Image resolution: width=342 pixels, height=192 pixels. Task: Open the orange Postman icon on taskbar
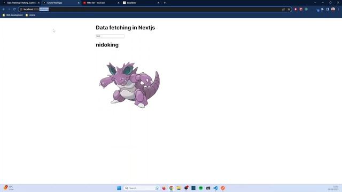pos(223,188)
